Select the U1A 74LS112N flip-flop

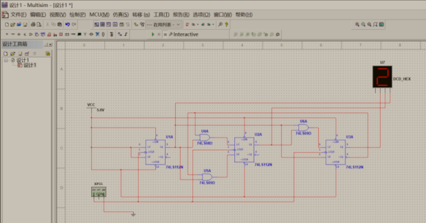pos(155,152)
